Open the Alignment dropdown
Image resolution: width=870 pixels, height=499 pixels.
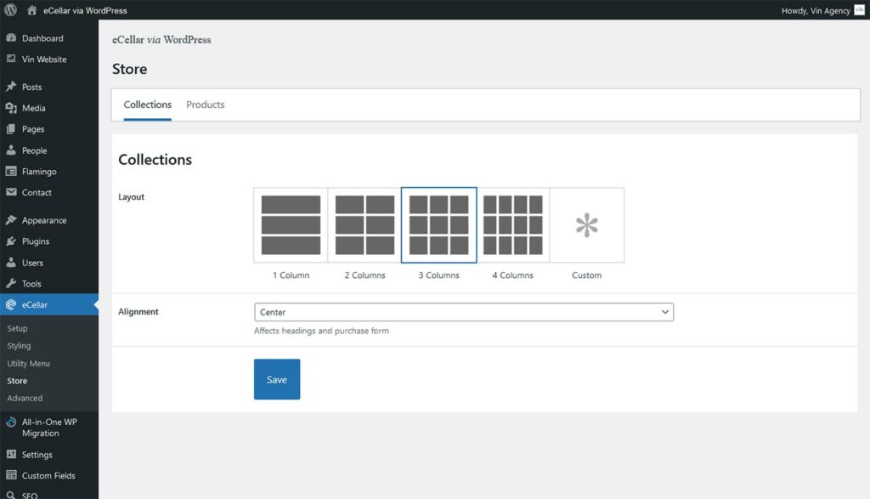click(463, 312)
